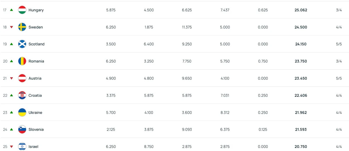The height and width of the screenshot is (151, 349).
Task: Click Ukraine's 8.312 coefficient value
Action: pos(225,113)
